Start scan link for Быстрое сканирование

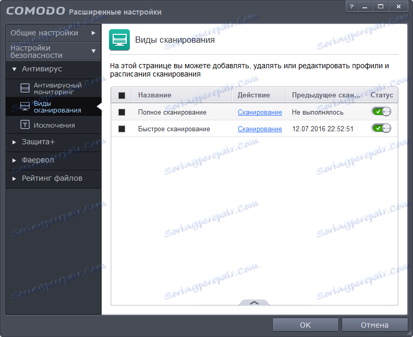click(x=260, y=129)
